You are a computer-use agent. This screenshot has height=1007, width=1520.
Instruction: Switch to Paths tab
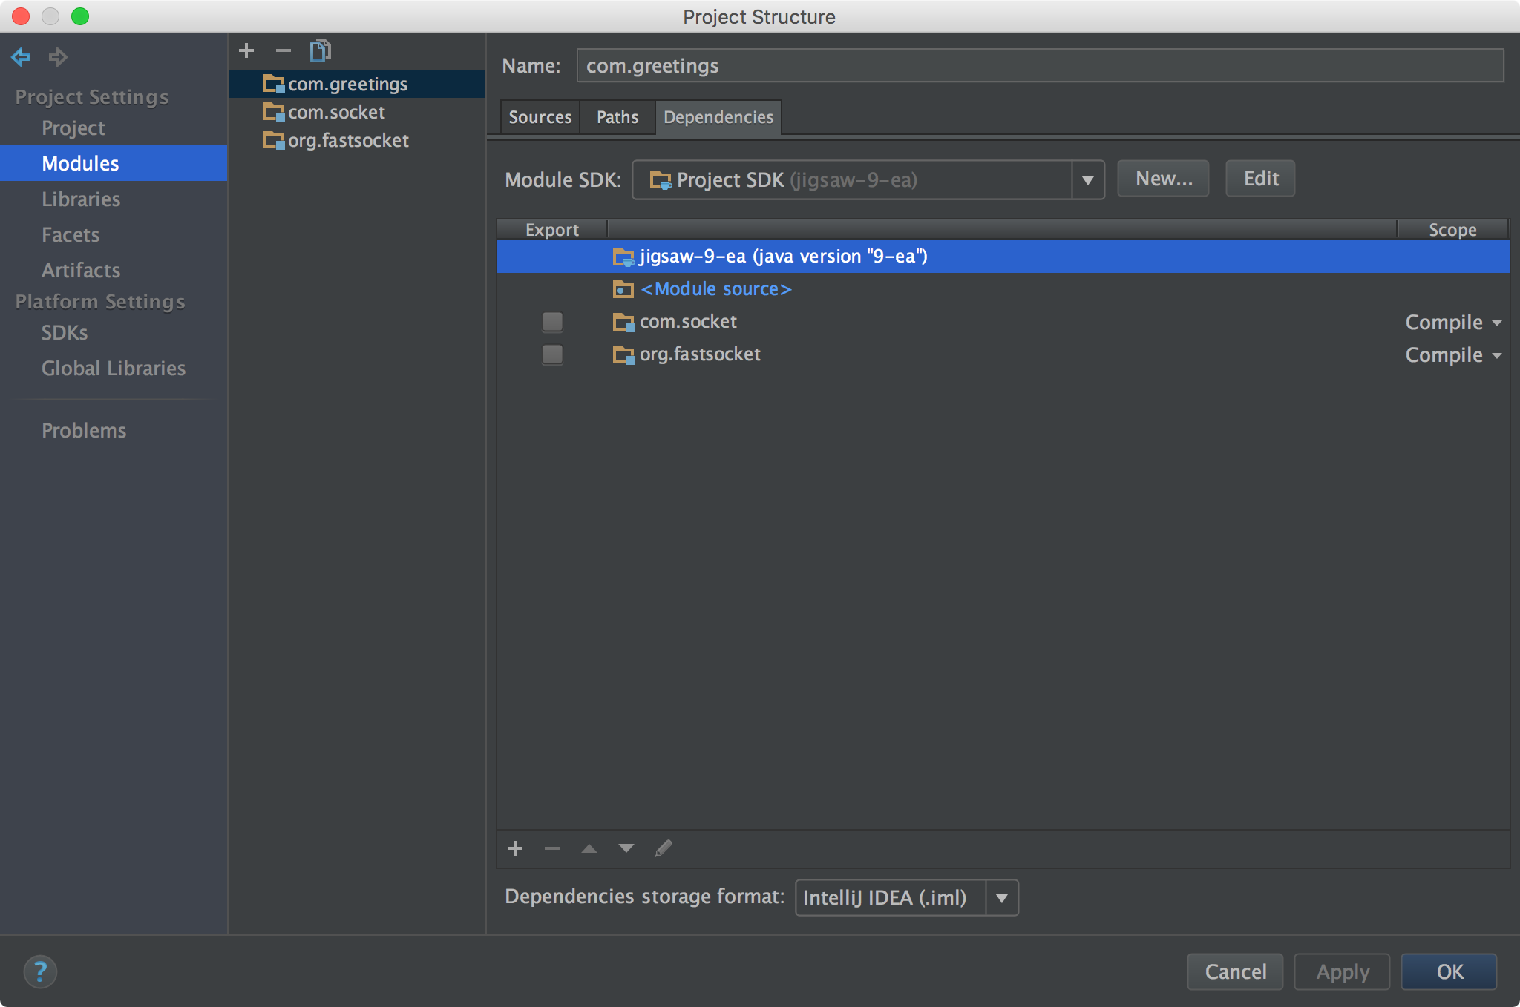click(x=617, y=117)
